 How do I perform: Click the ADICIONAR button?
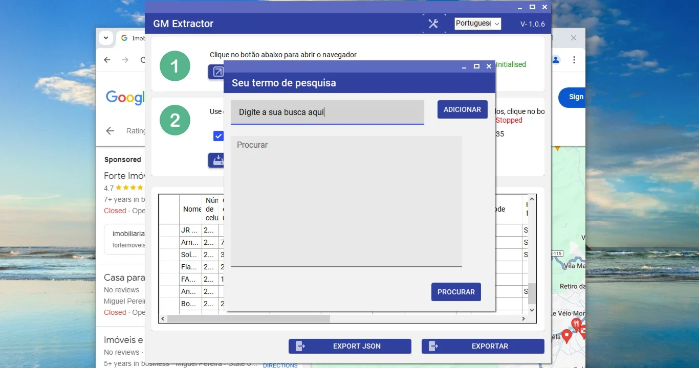[462, 109]
